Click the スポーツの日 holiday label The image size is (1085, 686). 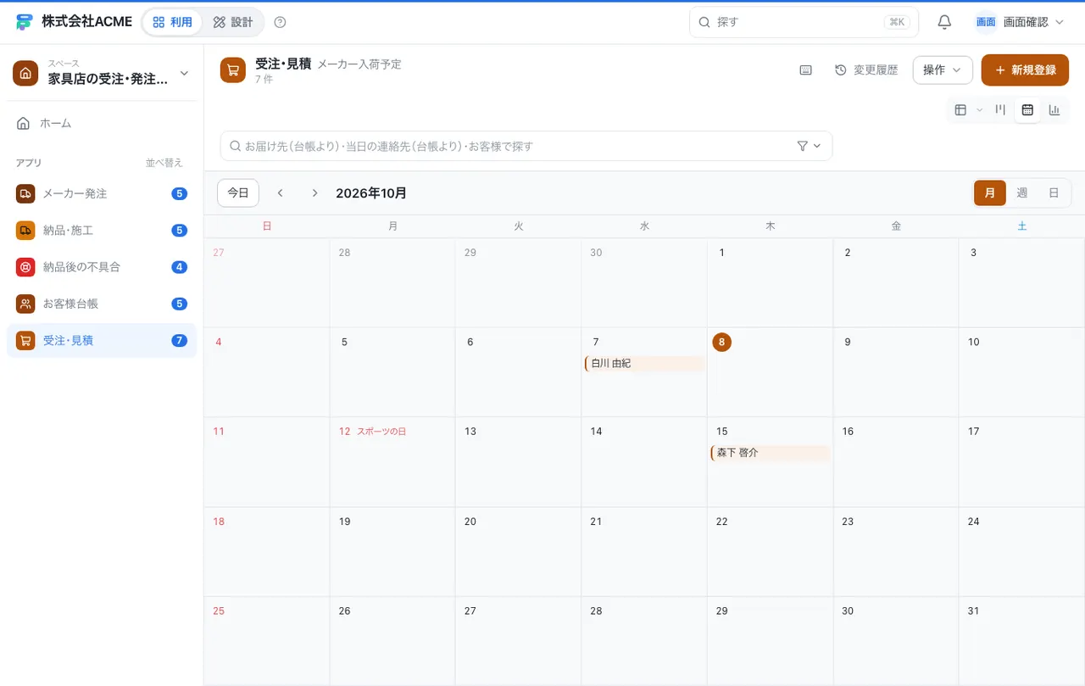coord(381,432)
